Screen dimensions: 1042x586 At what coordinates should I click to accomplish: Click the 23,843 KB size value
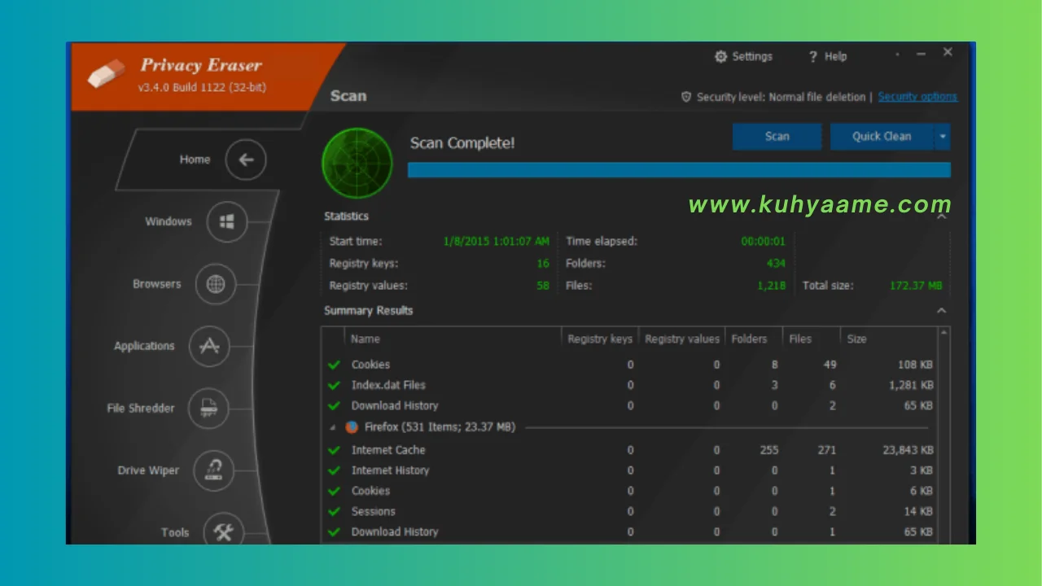(908, 450)
